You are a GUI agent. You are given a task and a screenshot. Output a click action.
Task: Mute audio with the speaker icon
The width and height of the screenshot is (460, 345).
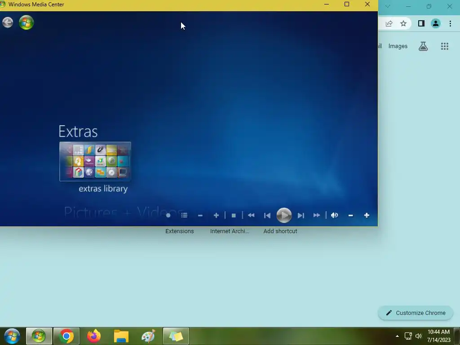tap(334, 215)
